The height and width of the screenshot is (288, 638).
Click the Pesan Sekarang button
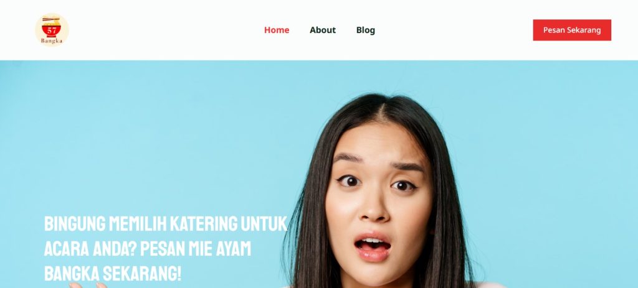coord(572,30)
